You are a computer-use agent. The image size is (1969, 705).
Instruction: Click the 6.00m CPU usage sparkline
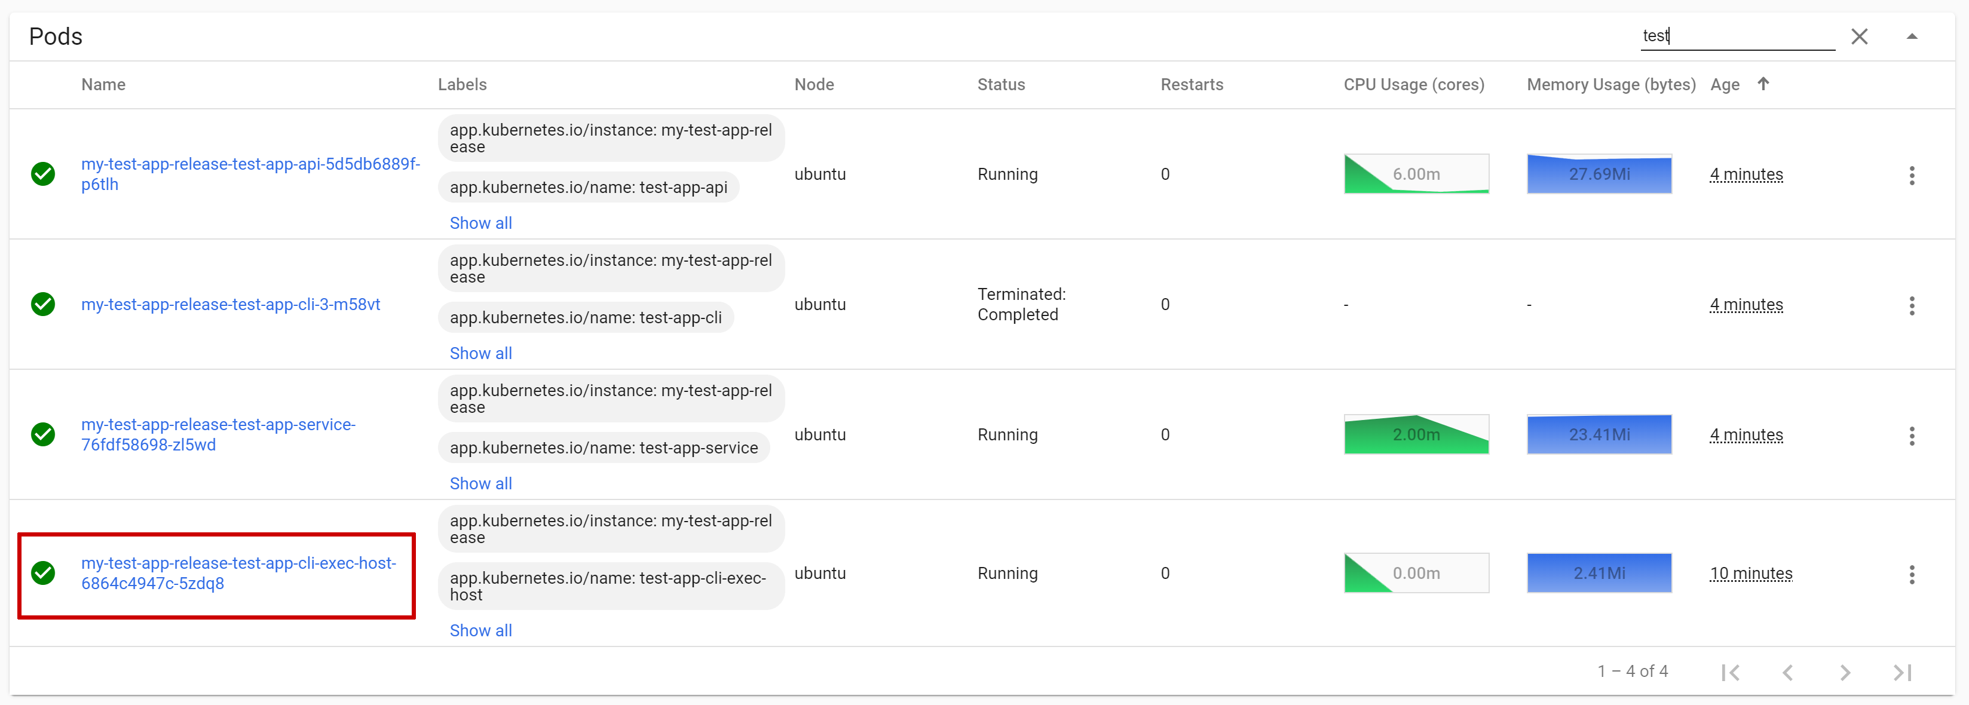point(1416,173)
